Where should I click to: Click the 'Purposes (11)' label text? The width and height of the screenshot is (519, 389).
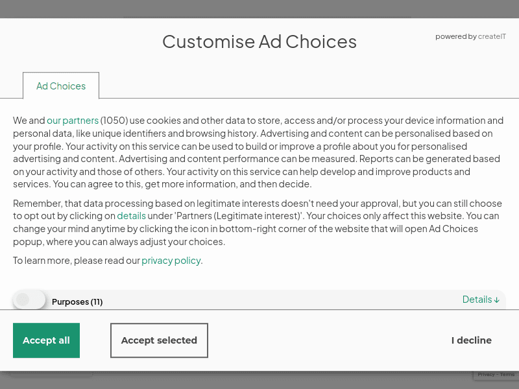pos(77,301)
